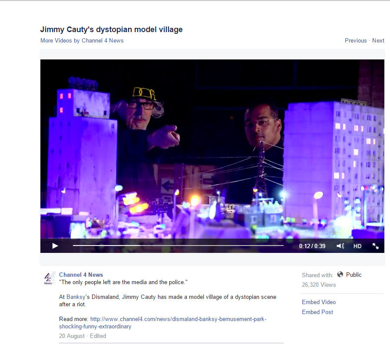The height and width of the screenshot is (344, 390).
Task: Click the 26,320 Views counter
Action: coord(319,285)
